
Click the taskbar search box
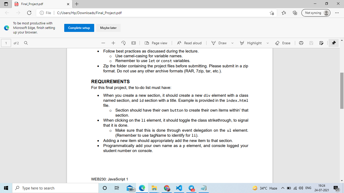[55, 188]
